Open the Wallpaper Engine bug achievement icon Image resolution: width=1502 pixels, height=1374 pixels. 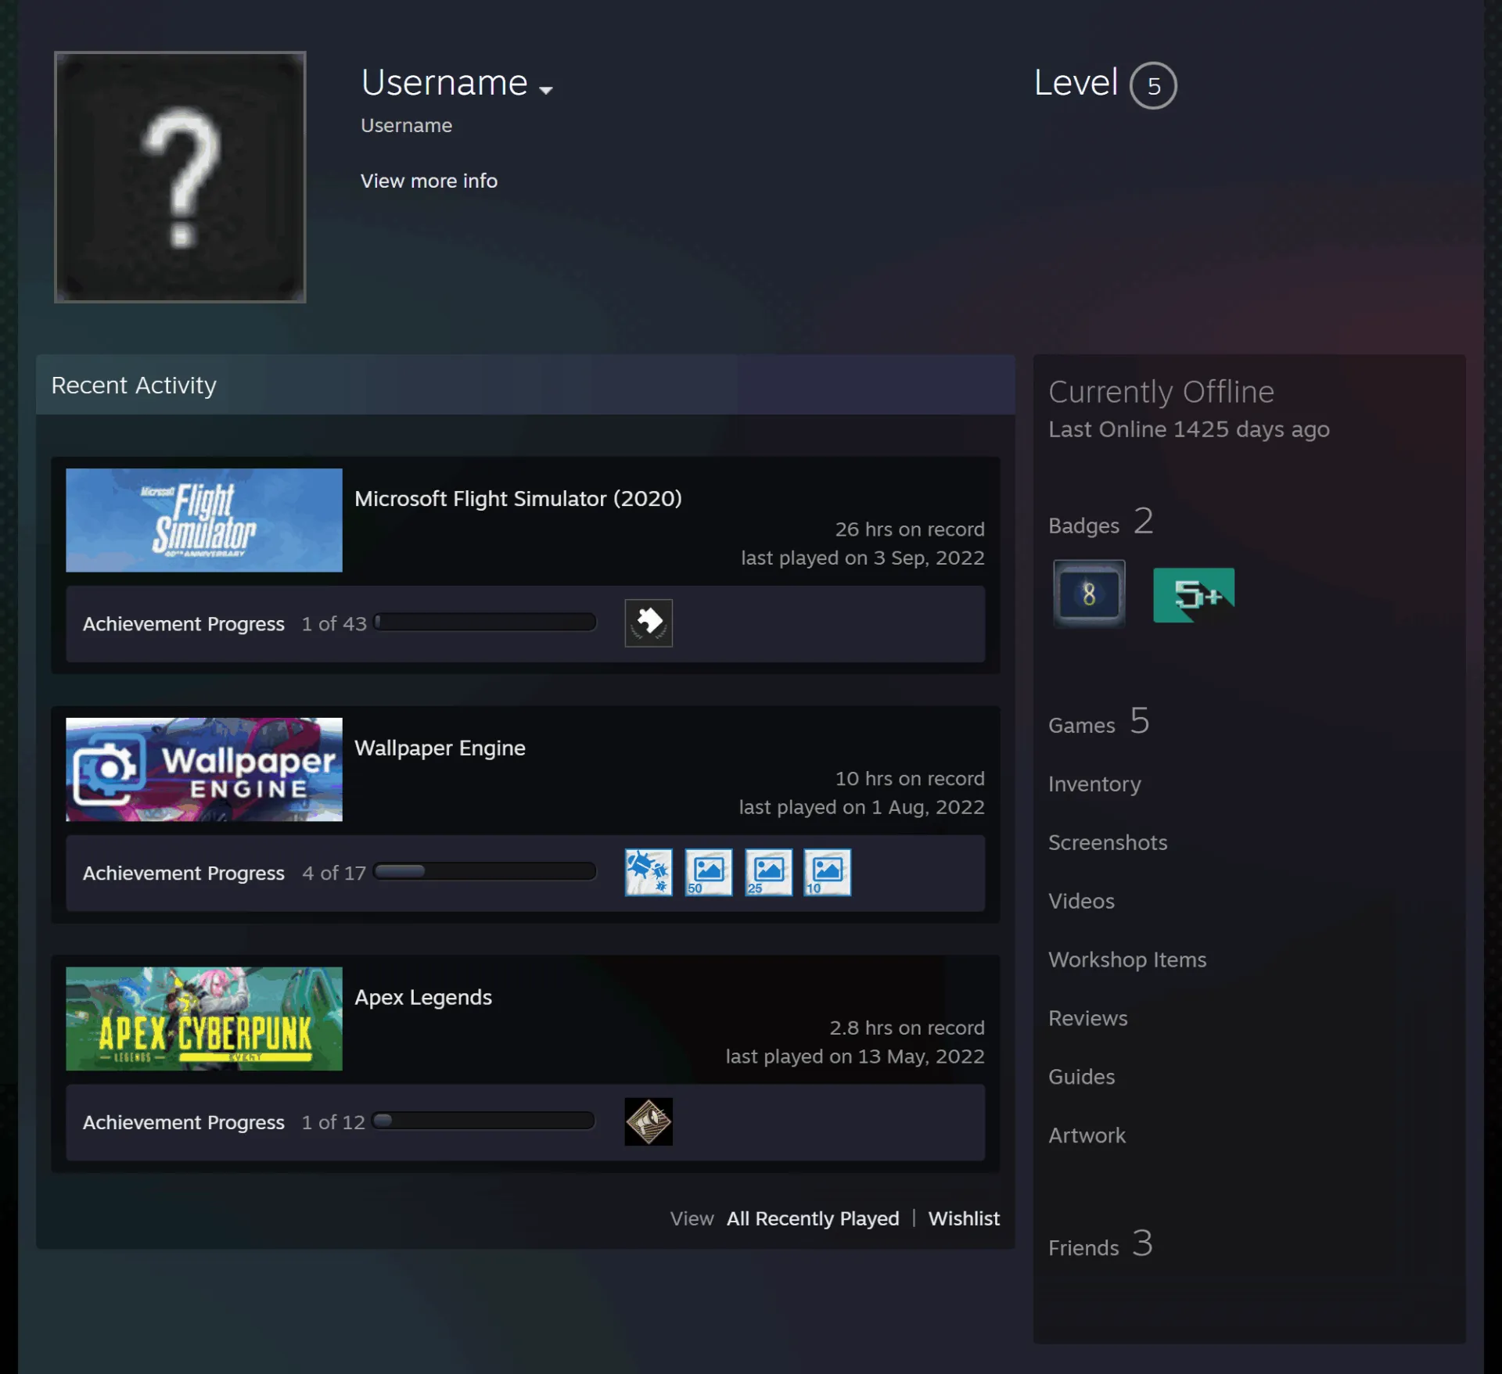pos(649,872)
